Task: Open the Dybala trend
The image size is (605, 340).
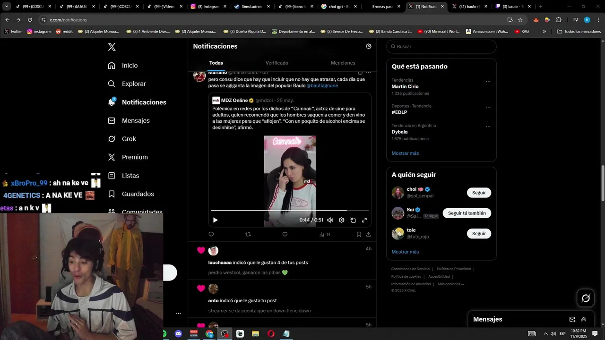Action: [399, 132]
